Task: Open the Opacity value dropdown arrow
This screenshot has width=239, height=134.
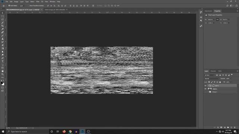Action: point(231,79)
